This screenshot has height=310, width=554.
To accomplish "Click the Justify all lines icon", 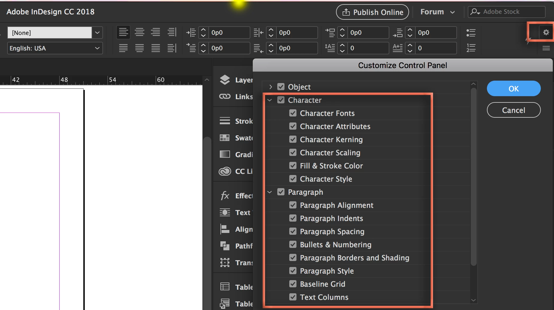I will pyautogui.click(x=155, y=48).
